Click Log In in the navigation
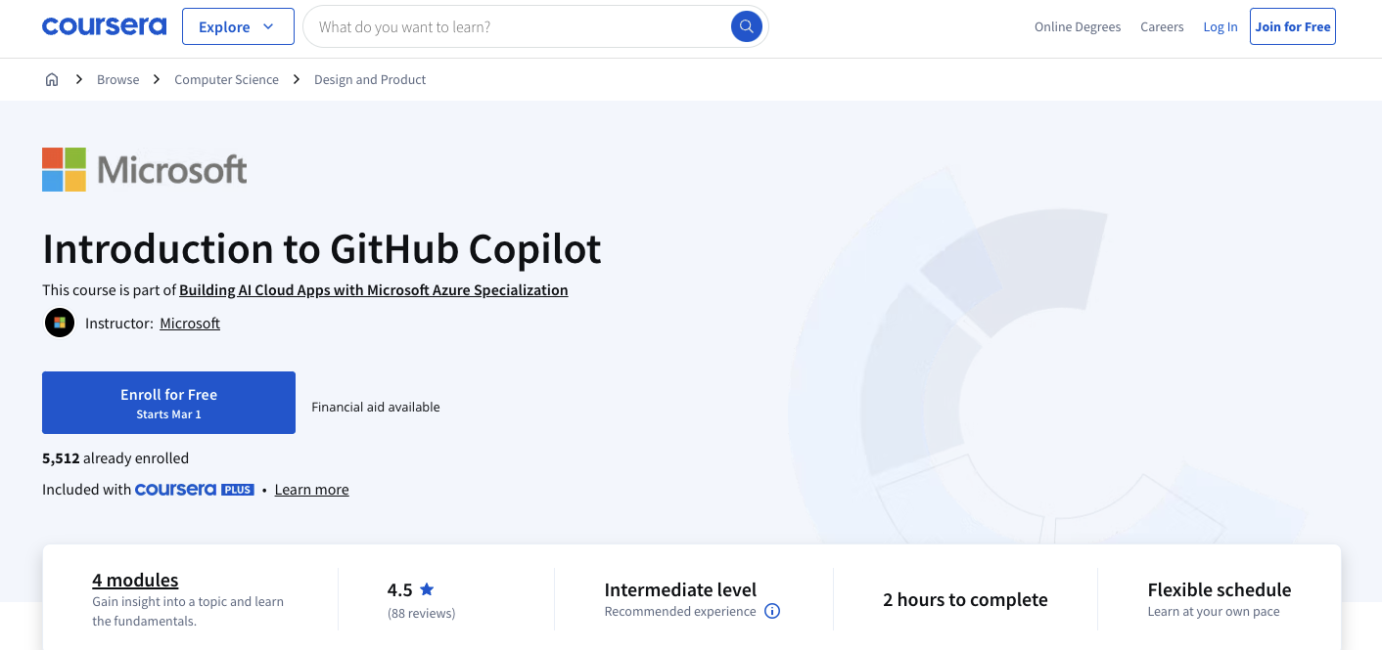Image resolution: width=1382 pixels, height=650 pixels. click(x=1220, y=26)
